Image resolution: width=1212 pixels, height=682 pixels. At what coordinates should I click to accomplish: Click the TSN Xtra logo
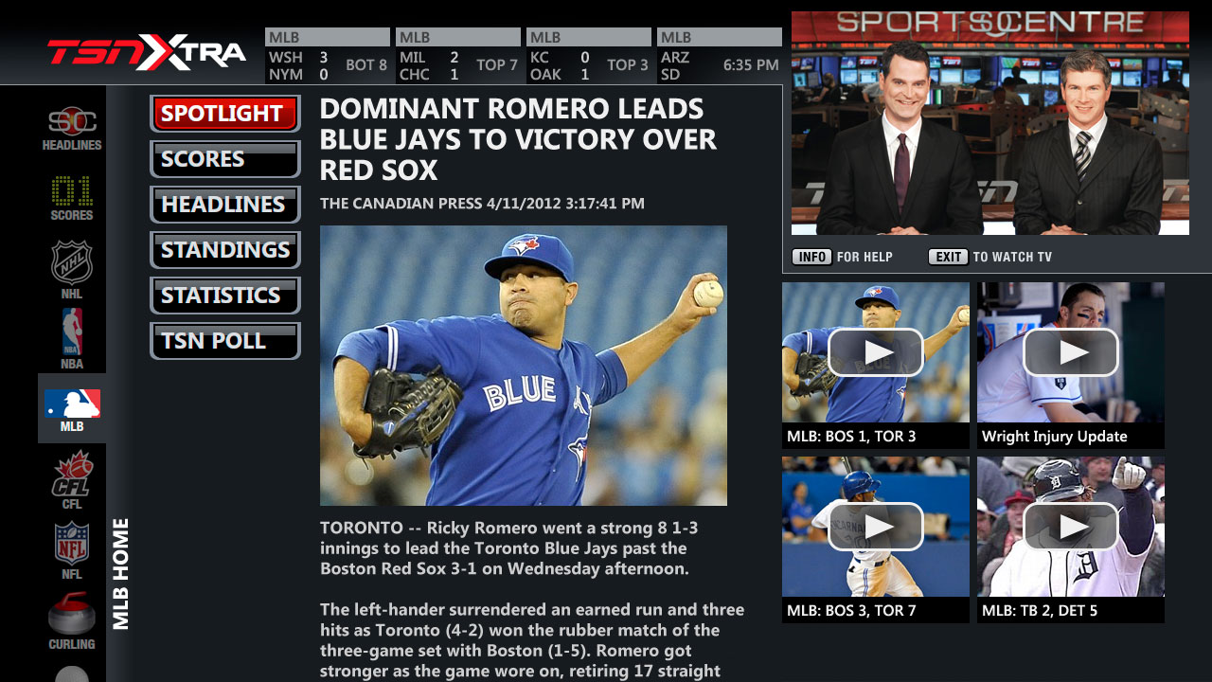[147, 53]
